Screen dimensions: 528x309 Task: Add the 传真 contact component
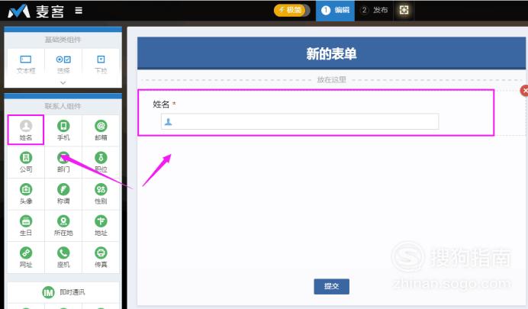point(101,258)
